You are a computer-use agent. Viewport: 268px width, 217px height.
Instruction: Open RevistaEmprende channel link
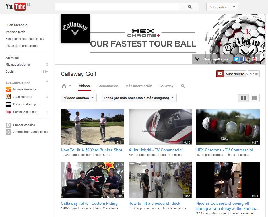click(x=27, y=112)
